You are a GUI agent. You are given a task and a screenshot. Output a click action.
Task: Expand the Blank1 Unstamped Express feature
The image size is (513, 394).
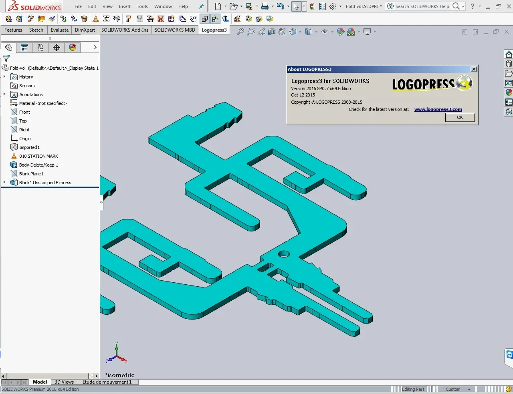click(4, 183)
